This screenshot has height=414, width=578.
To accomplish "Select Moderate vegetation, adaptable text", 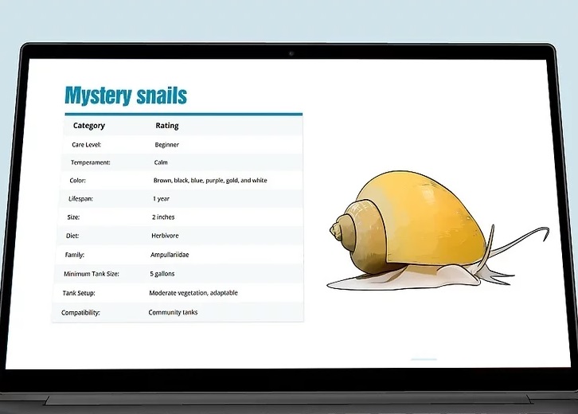I will point(193,293).
